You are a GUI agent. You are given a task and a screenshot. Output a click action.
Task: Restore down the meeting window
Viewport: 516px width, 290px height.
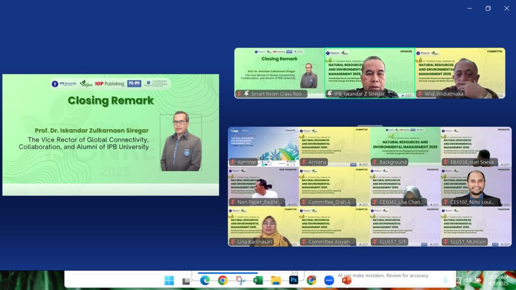[488, 8]
